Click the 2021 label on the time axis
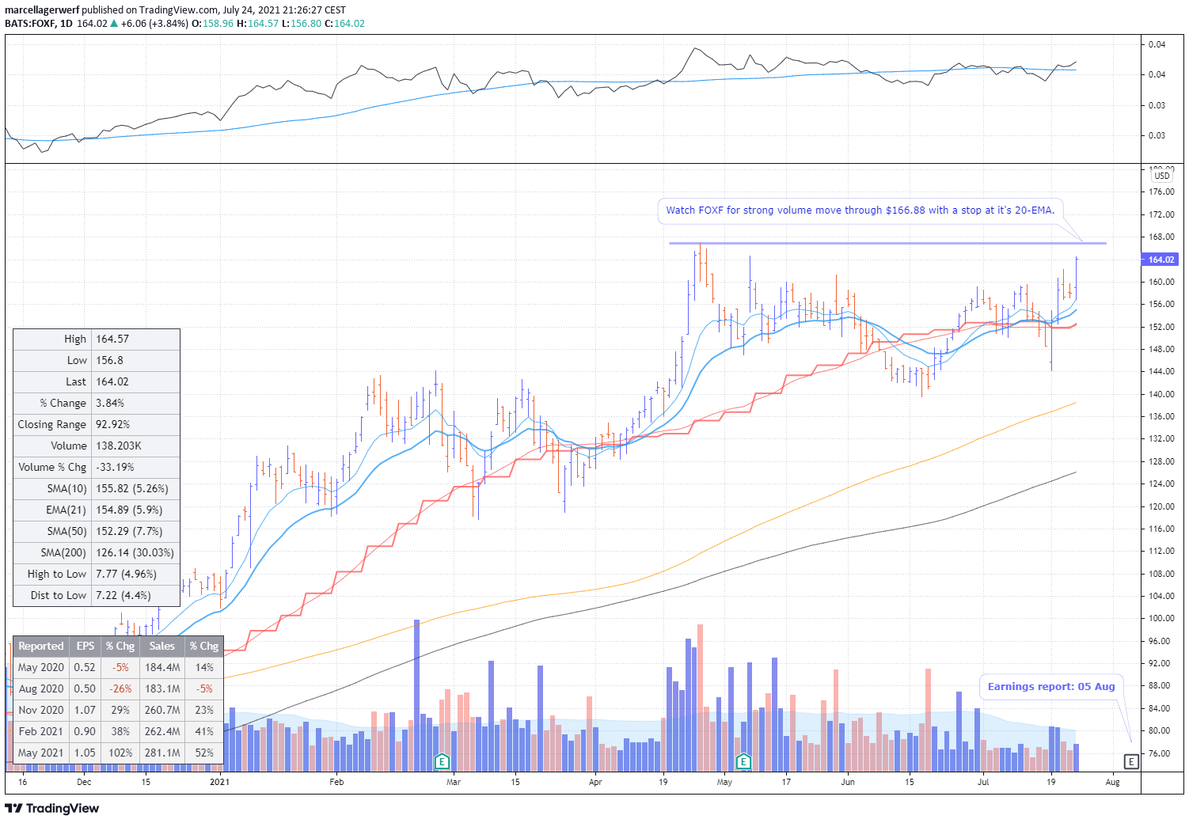Image resolution: width=1189 pixels, height=823 pixels. [219, 782]
